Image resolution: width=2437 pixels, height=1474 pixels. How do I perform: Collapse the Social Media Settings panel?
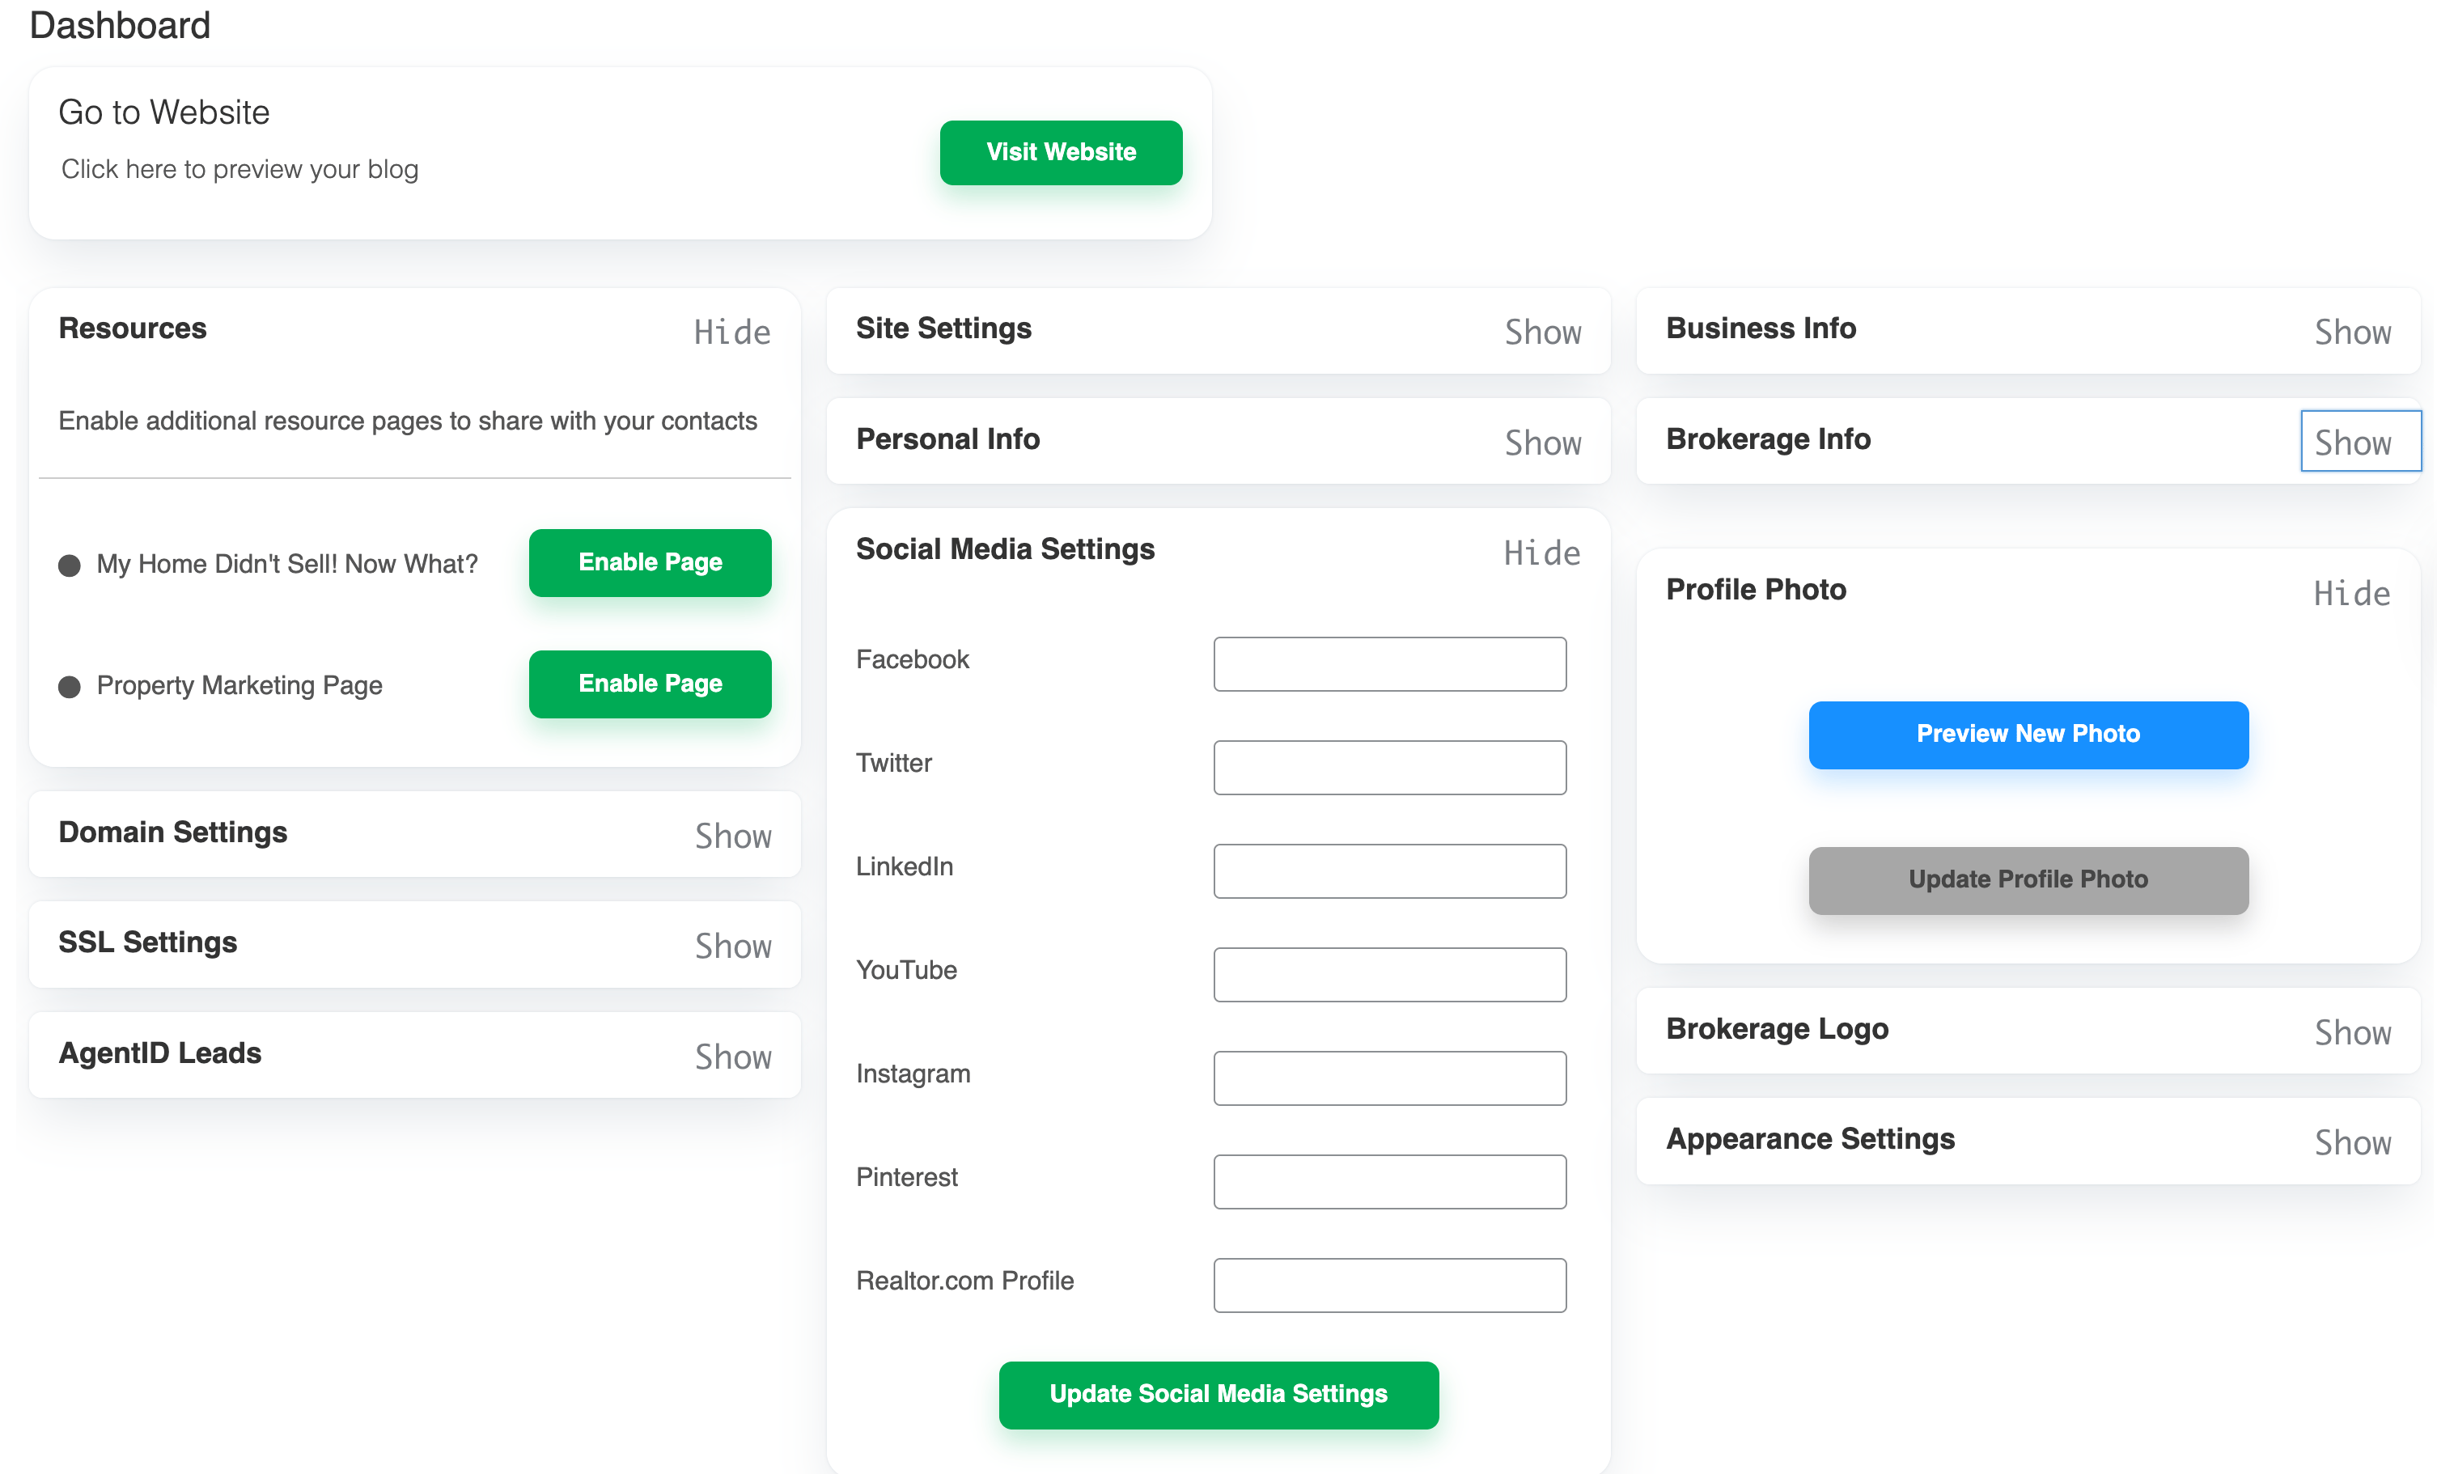[1541, 553]
